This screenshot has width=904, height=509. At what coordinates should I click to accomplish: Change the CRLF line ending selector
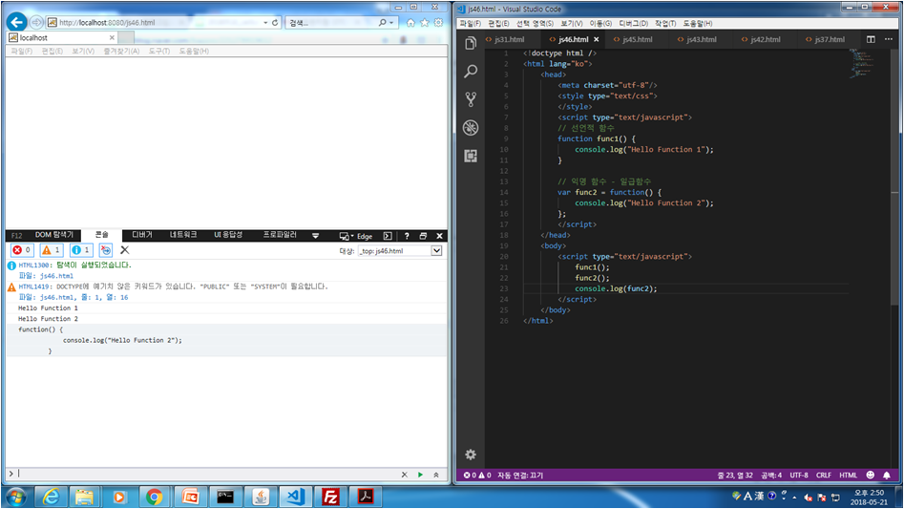pos(823,475)
